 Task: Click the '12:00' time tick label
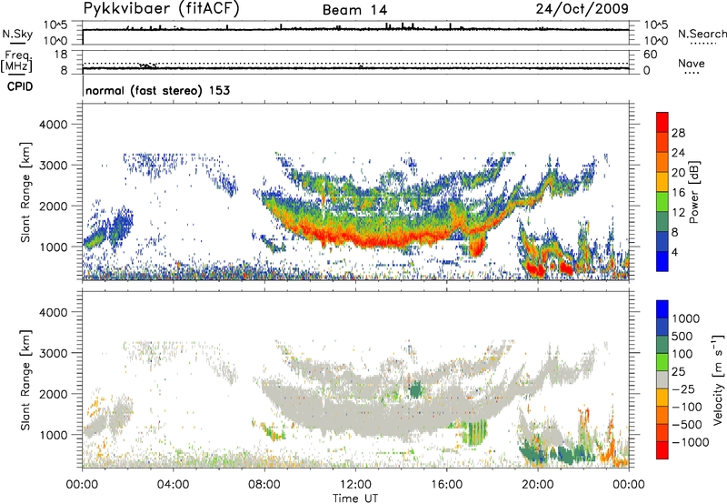click(355, 485)
